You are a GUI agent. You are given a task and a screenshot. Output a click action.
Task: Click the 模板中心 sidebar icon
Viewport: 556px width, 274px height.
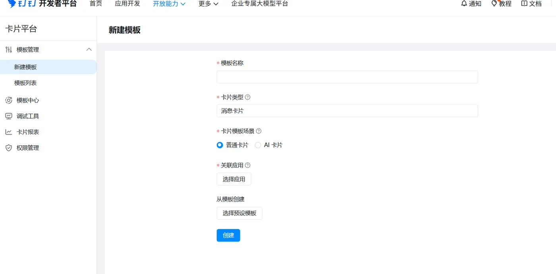pyautogui.click(x=9, y=100)
